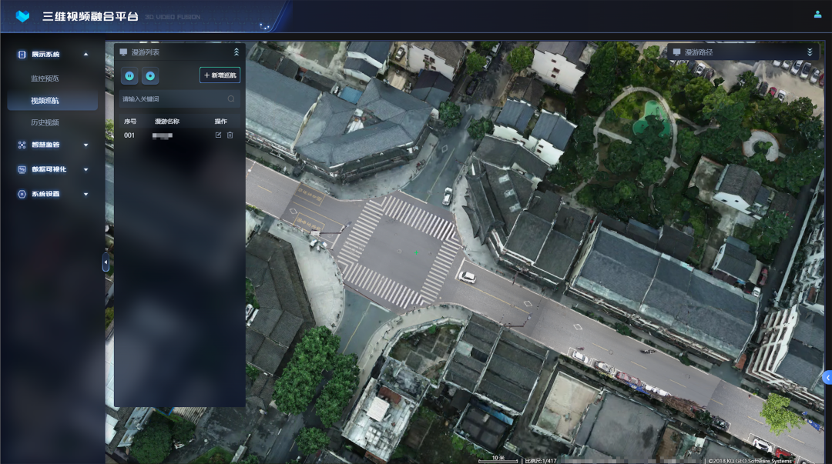Click the search magnifier icon
832x464 pixels.
coord(231,99)
